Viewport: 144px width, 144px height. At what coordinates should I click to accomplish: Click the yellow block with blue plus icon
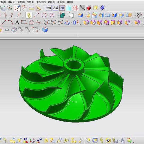(x=12, y=140)
